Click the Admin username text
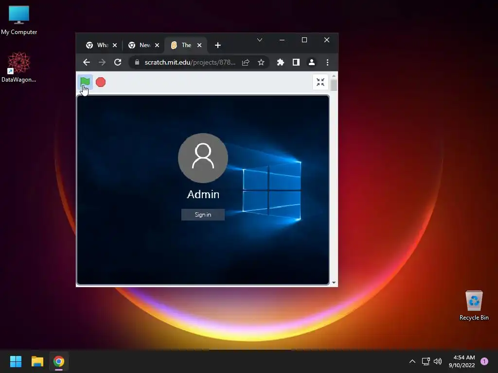Screen dimensions: 498x373 pyautogui.click(x=203, y=194)
